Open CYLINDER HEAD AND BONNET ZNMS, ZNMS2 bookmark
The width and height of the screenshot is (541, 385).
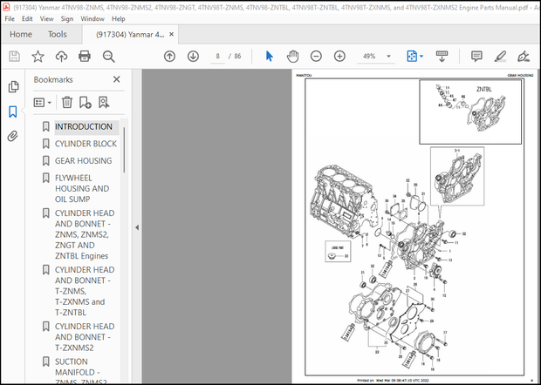(85, 234)
